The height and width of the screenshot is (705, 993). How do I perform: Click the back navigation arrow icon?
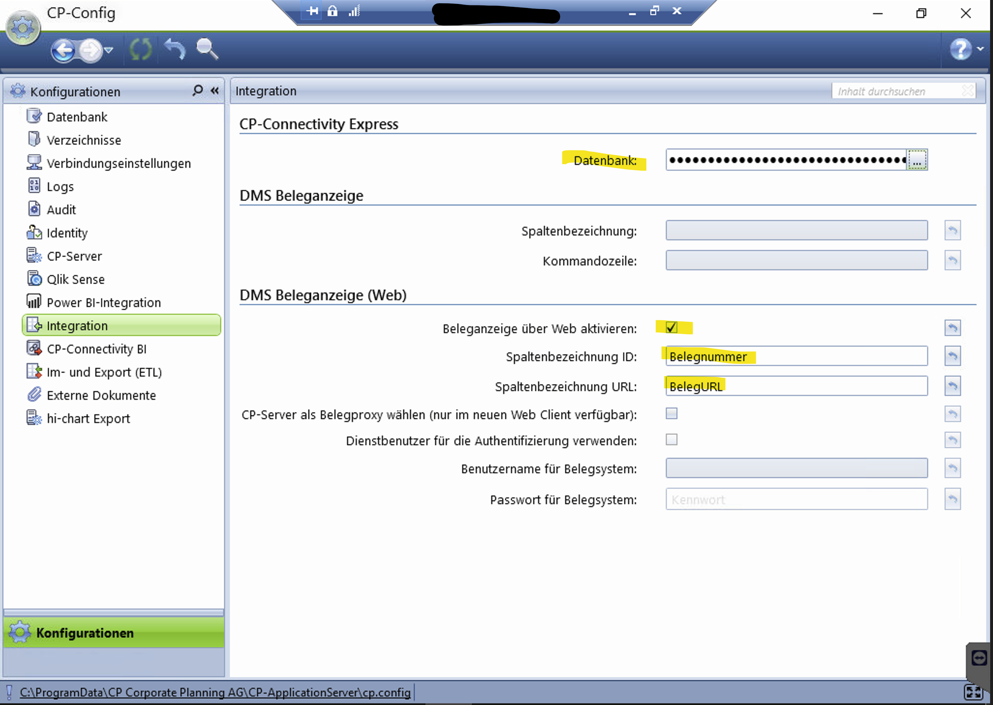point(63,50)
